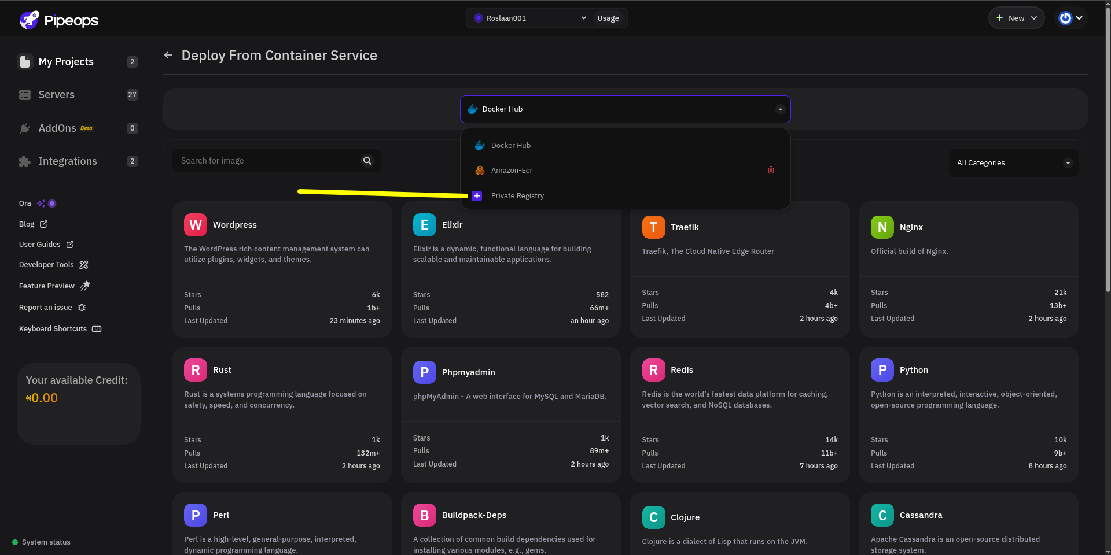Select the Wordpress image card

point(282,269)
